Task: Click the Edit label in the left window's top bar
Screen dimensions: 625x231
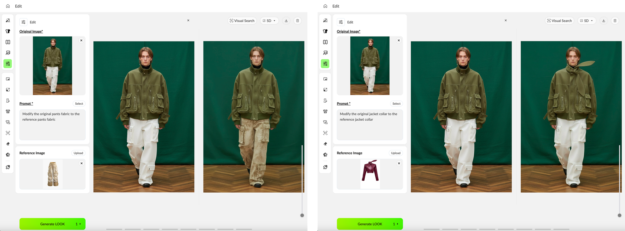Action: (x=18, y=6)
